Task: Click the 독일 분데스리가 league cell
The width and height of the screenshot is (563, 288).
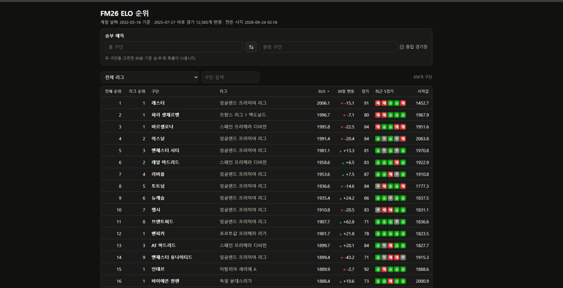Action: pos(236,281)
